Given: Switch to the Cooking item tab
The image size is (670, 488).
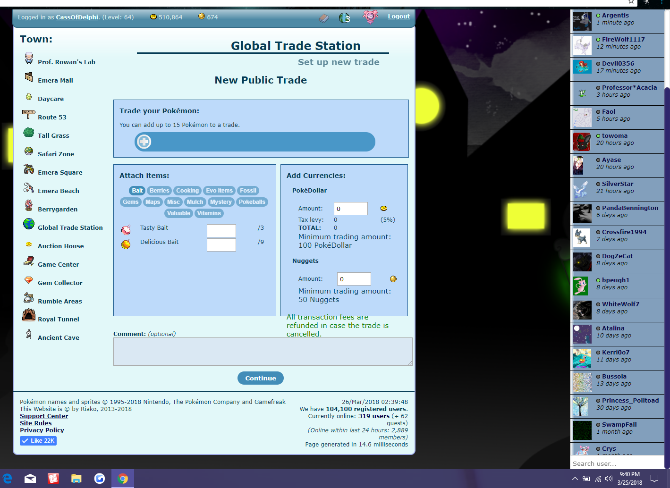Looking at the screenshot, I should pos(187,191).
